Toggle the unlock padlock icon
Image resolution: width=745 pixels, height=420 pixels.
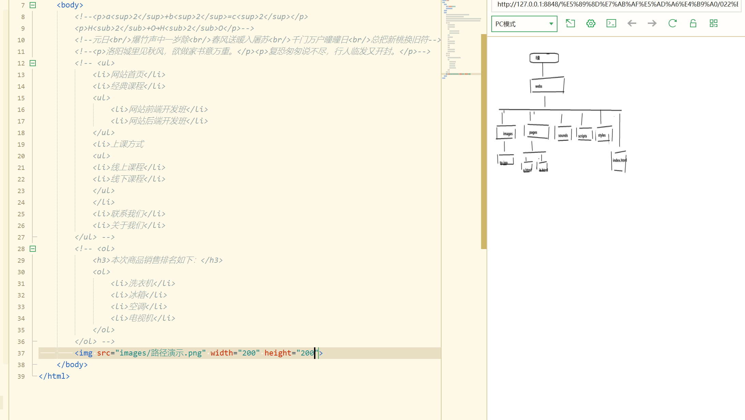pos(693,24)
